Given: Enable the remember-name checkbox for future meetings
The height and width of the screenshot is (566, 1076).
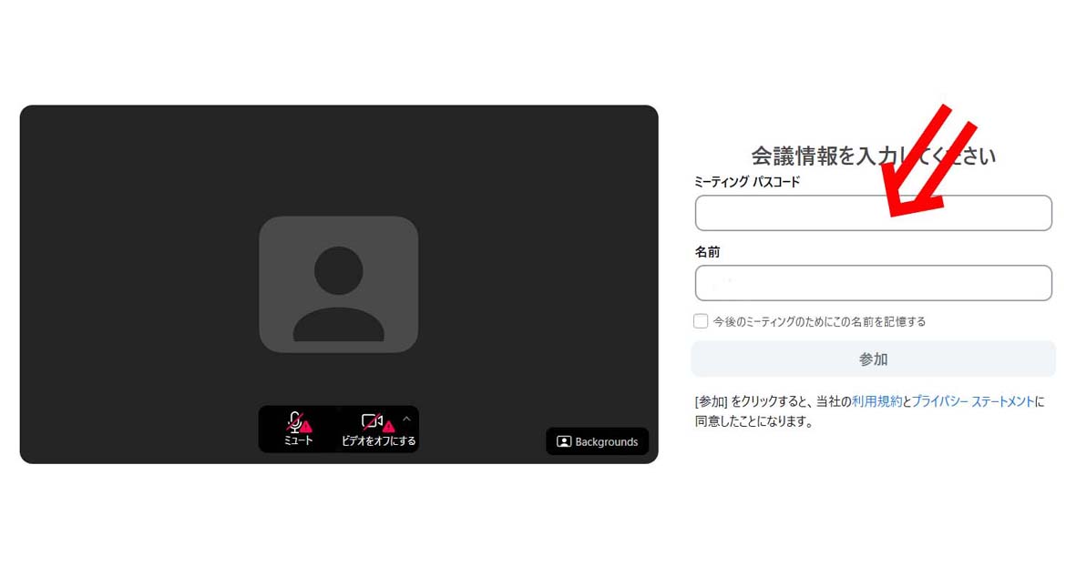Looking at the screenshot, I should click(x=701, y=321).
